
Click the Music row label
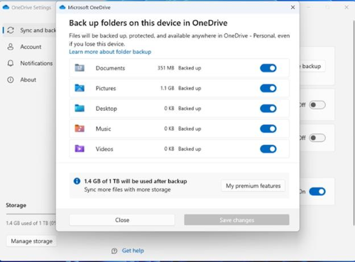103,129
